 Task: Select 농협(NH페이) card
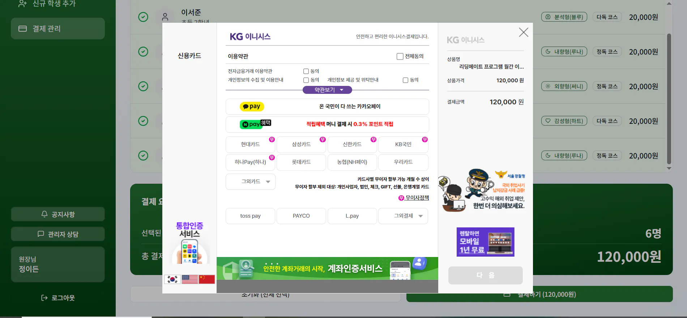pyautogui.click(x=352, y=162)
